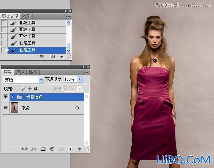The image size is (214, 168).
Task: Click the 背景 layer name
Action: pyautogui.click(x=25, y=108)
